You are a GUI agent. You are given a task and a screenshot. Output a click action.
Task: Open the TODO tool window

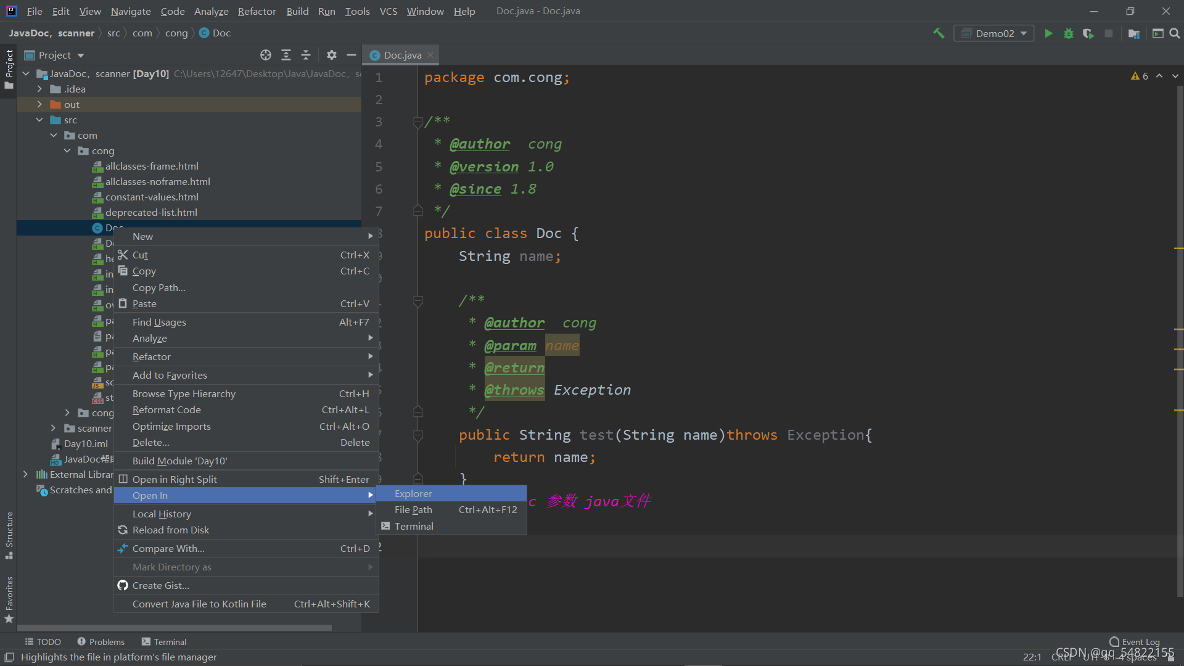click(43, 642)
